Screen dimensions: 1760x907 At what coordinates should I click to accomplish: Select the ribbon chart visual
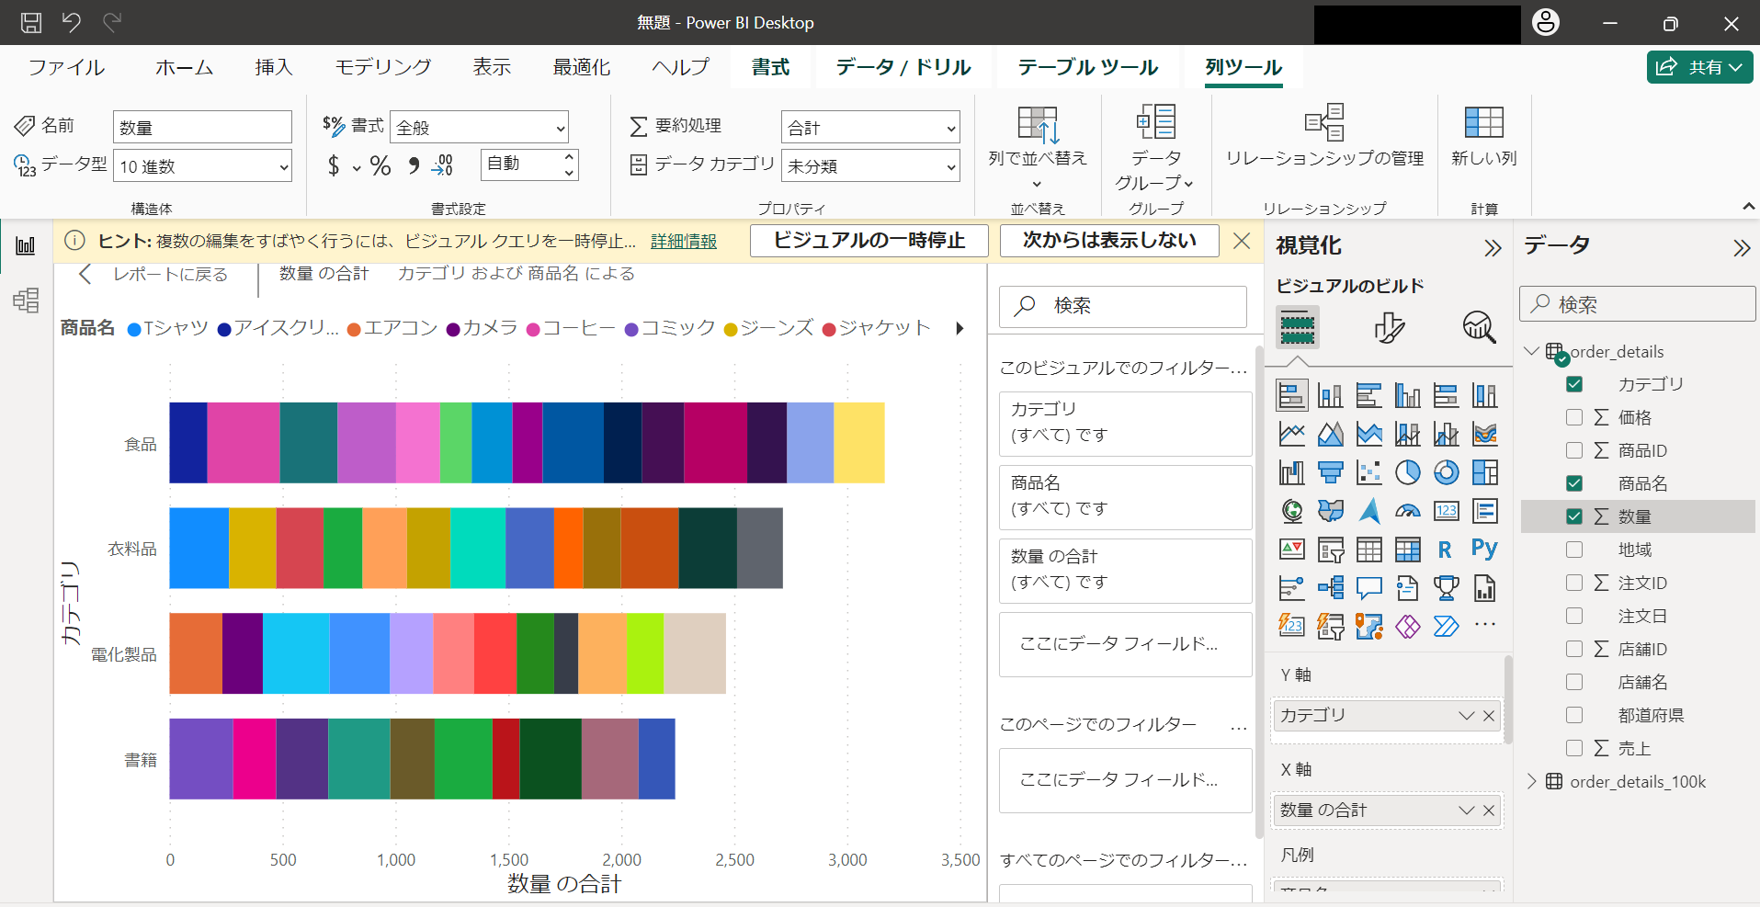pyautogui.click(x=1484, y=434)
